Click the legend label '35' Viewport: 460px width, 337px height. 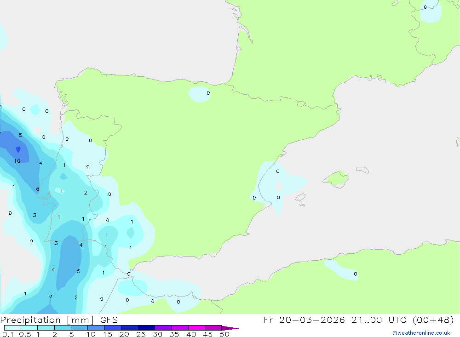(x=174, y=334)
